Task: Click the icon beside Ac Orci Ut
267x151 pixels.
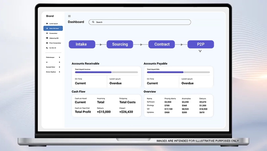Action: [x=47, y=48]
